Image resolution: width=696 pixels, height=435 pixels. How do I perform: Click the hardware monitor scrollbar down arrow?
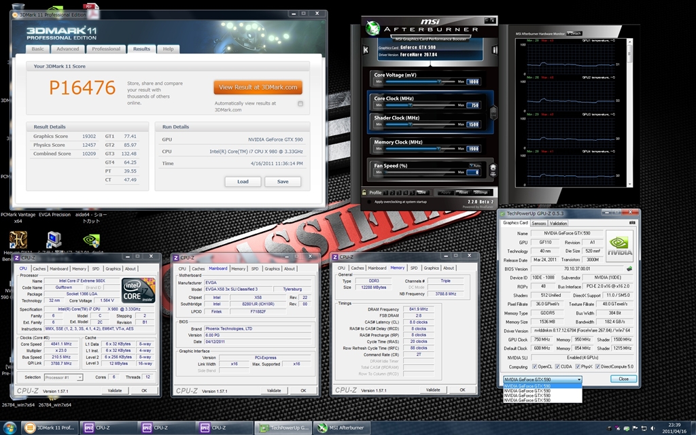click(x=629, y=184)
